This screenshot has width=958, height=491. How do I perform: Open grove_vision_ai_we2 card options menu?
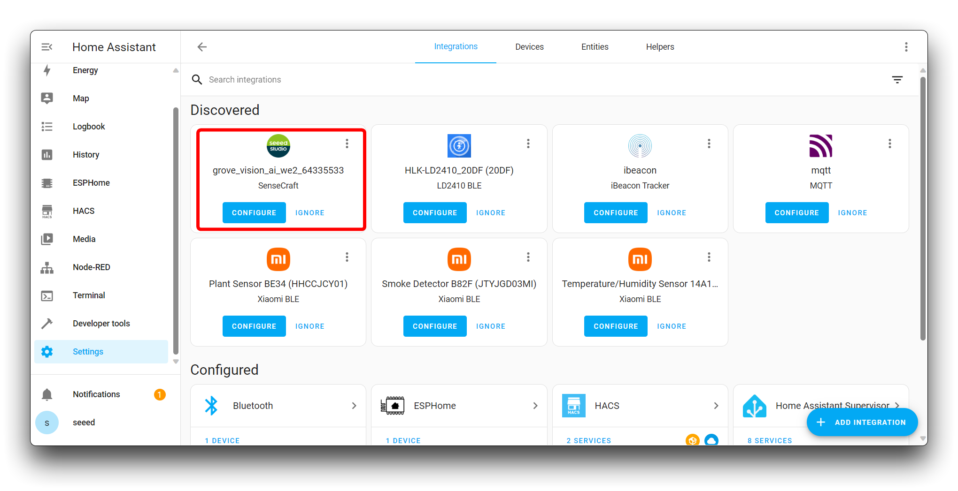(x=347, y=144)
